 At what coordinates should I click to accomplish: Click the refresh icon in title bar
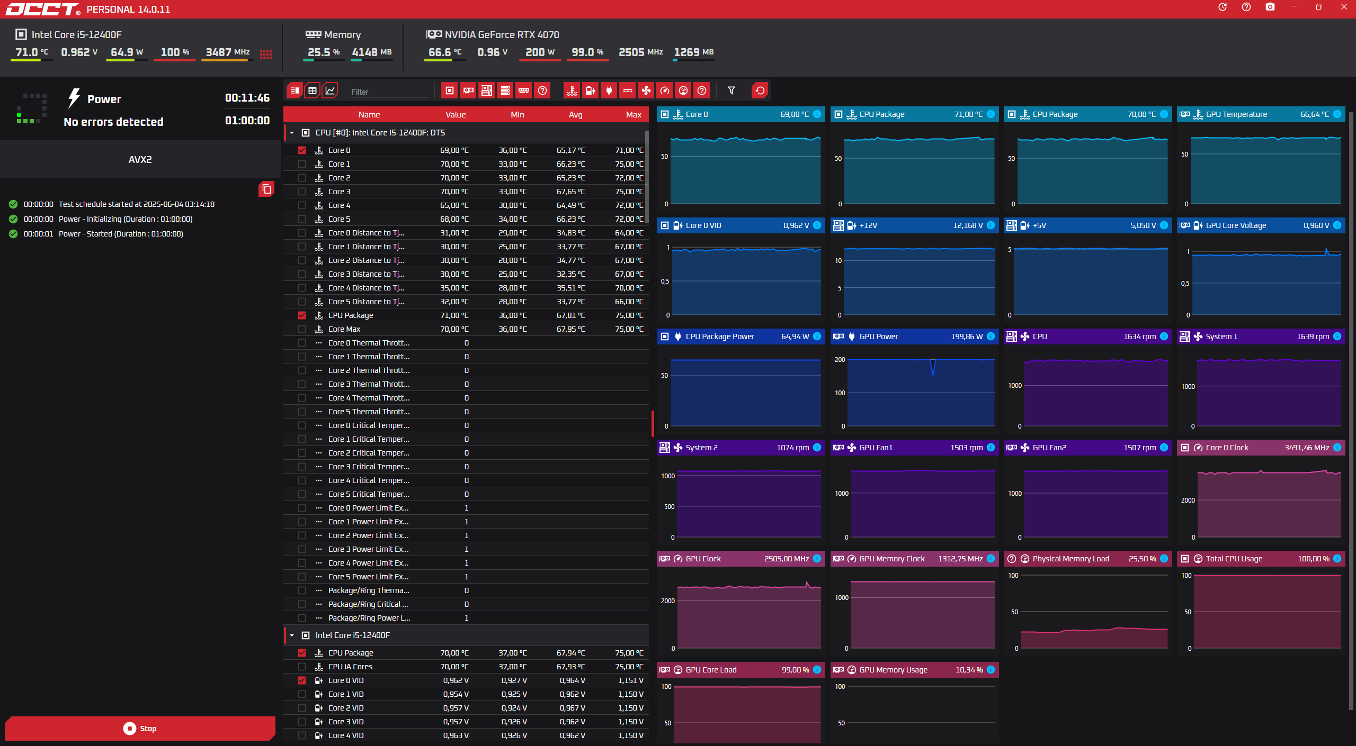click(x=1223, y=7)
